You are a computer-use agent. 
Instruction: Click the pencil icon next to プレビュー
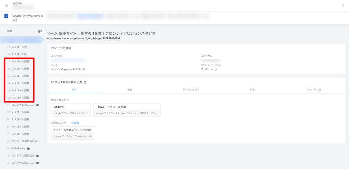pos(216,69)
